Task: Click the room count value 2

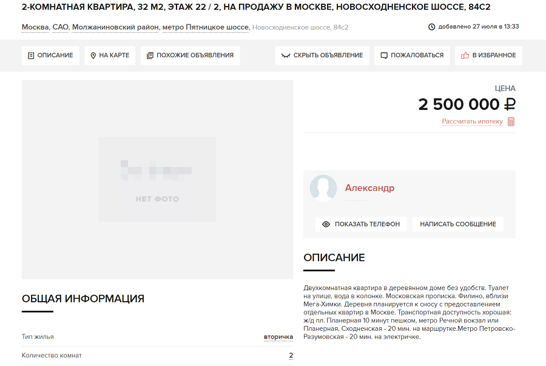Action: (x=291, y=355)
